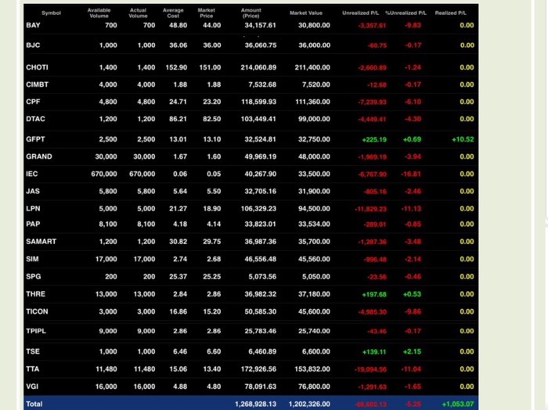This screenshot has height=410, width=548.
Task: Click LPN amount 106,329.23
Action: (x=258, y=208)
